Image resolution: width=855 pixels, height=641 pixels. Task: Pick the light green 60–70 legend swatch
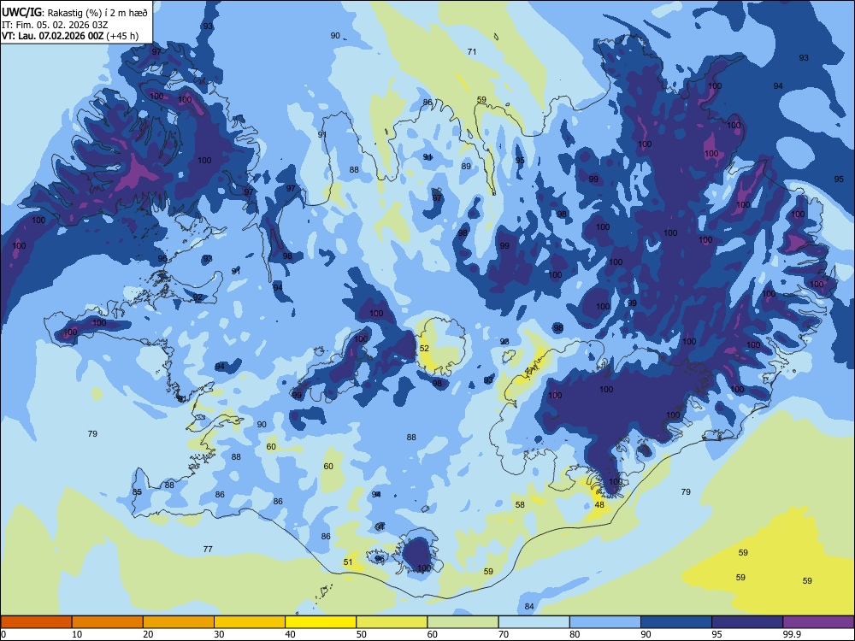coord(463,622)
